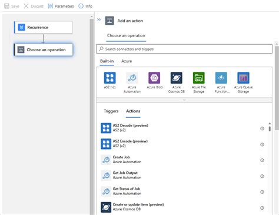Image resolution: width=279 pixels, height=215 pixels.
Task: Click the Cosmos DB create item icon
Action: click(106, 207)
